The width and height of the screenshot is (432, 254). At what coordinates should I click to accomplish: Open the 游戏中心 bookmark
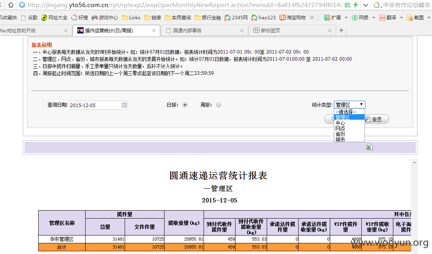[x=105, y=18]
